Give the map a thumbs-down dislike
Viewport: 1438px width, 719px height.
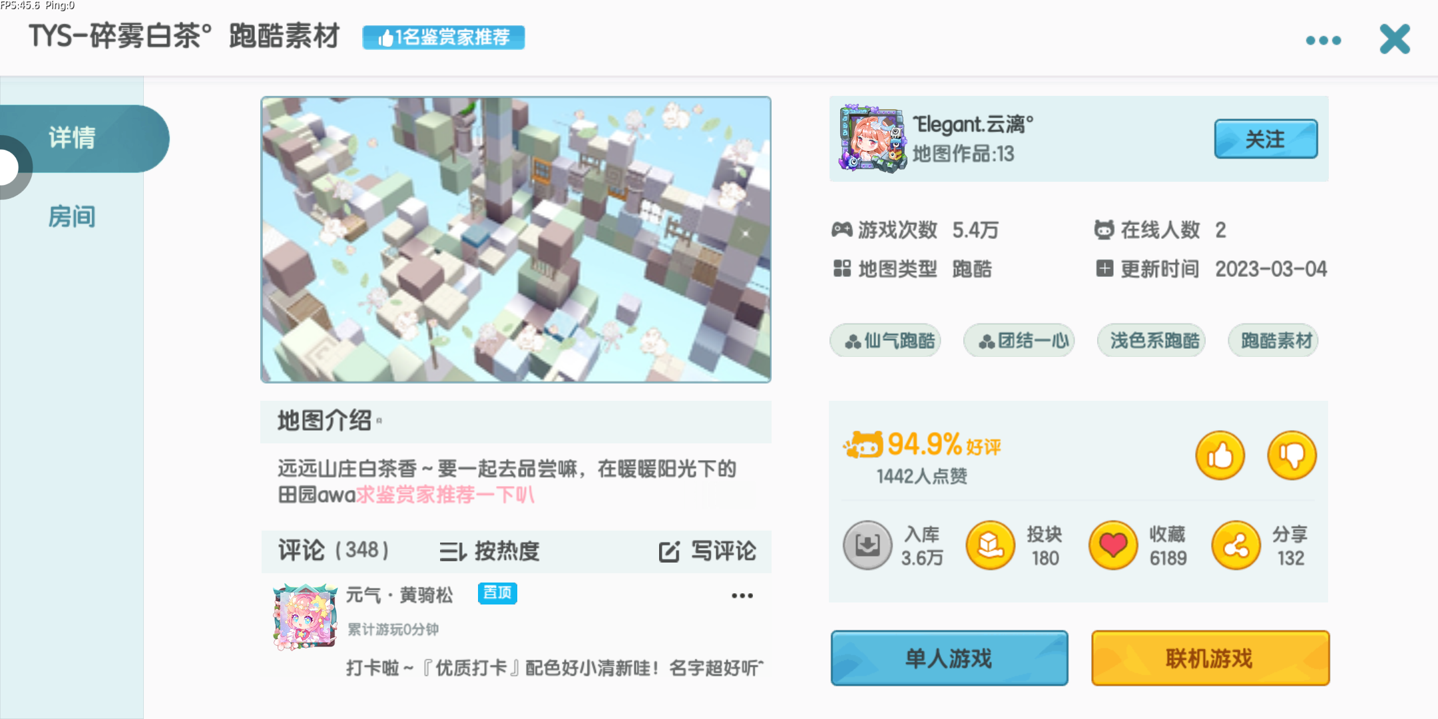coord(1292,456)
